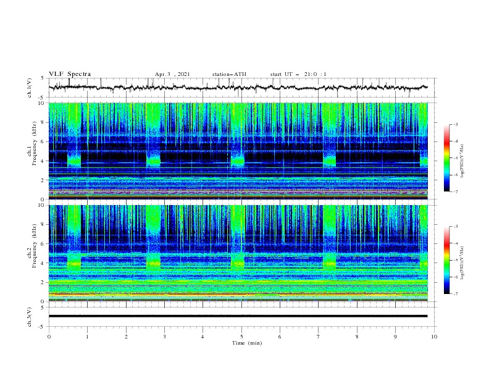Click the ch.1 spectrogram panel
Screen dimensions: 489x378
238,151
